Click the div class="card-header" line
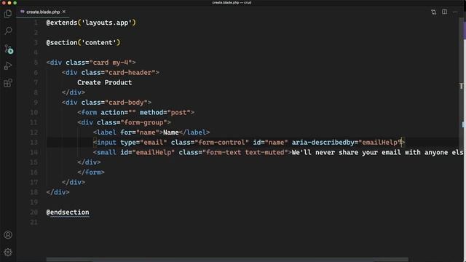The image size is (466, 262). point(111,73)
